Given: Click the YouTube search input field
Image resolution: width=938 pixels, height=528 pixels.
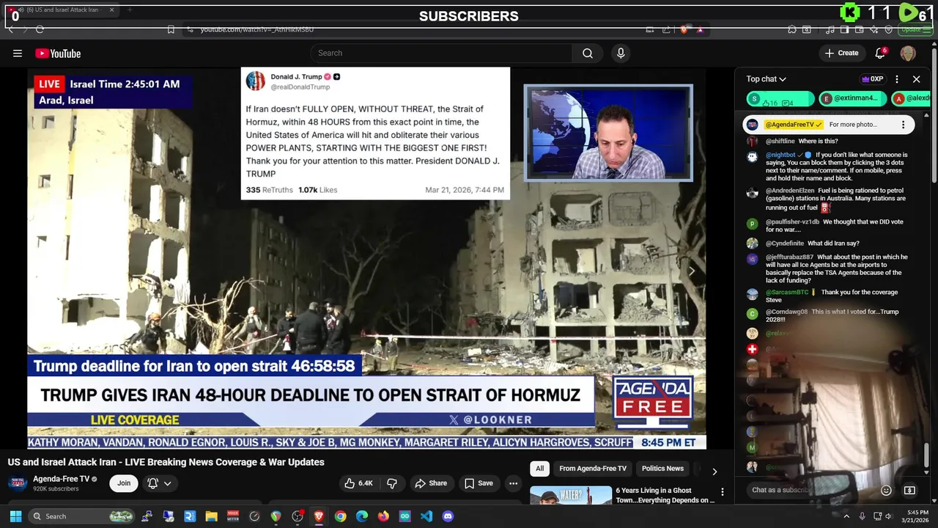Looking at the screenshot, I should (441, 53).
